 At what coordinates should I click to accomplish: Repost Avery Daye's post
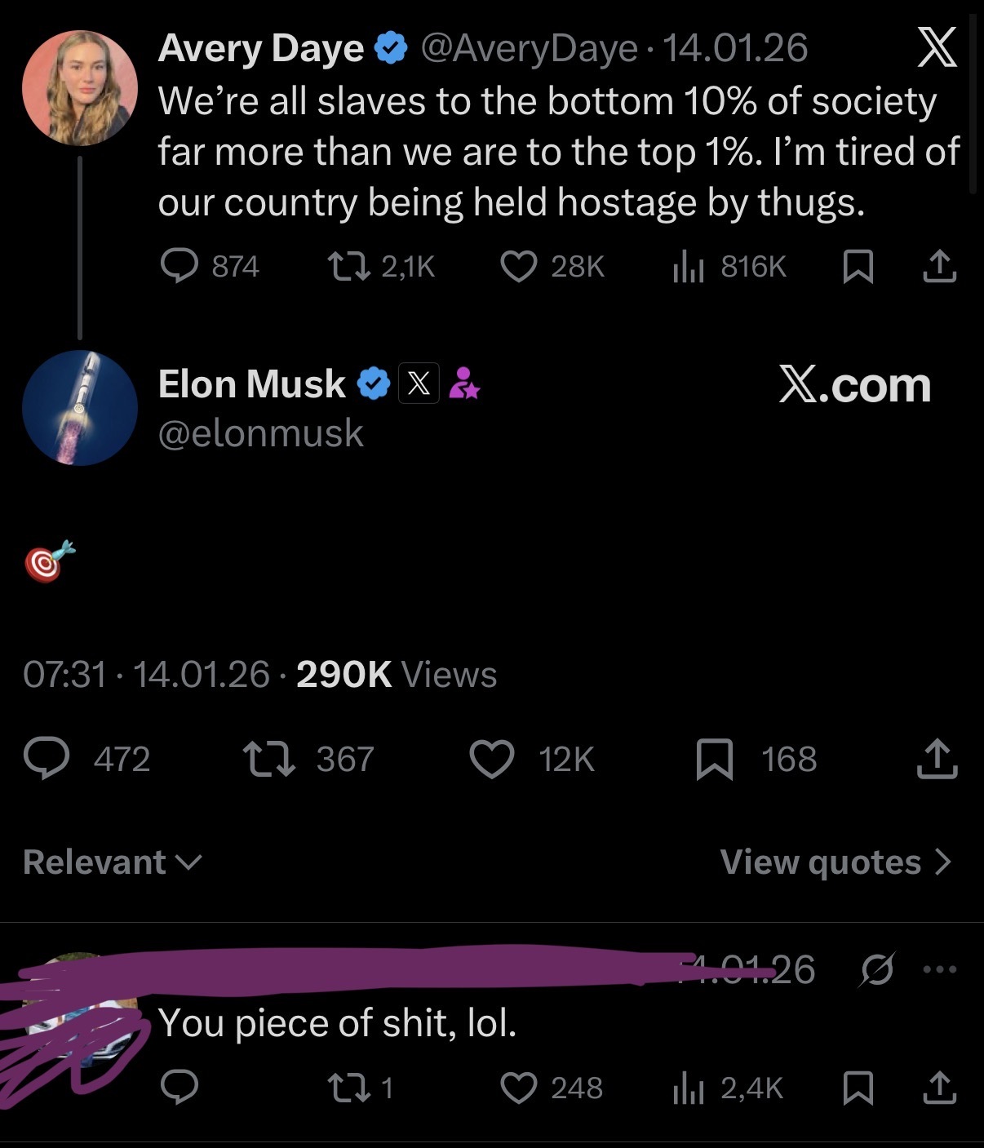348,267
